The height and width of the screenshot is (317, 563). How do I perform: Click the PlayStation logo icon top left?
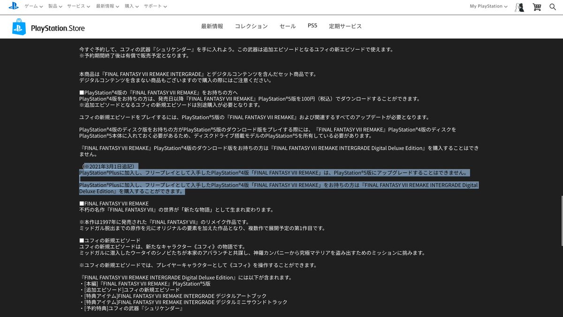pos(13,6)
